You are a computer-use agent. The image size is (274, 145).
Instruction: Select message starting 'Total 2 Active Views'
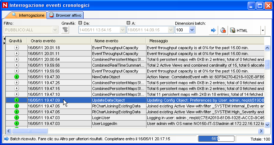[x=205, y=65]
